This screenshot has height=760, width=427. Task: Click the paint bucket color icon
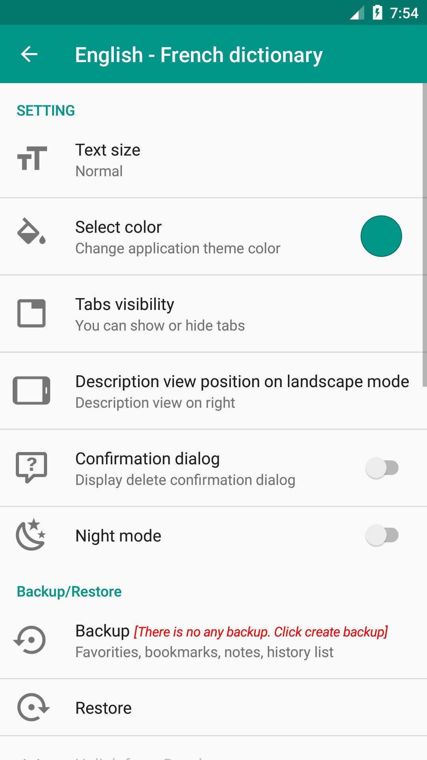[x=32, y=231]
